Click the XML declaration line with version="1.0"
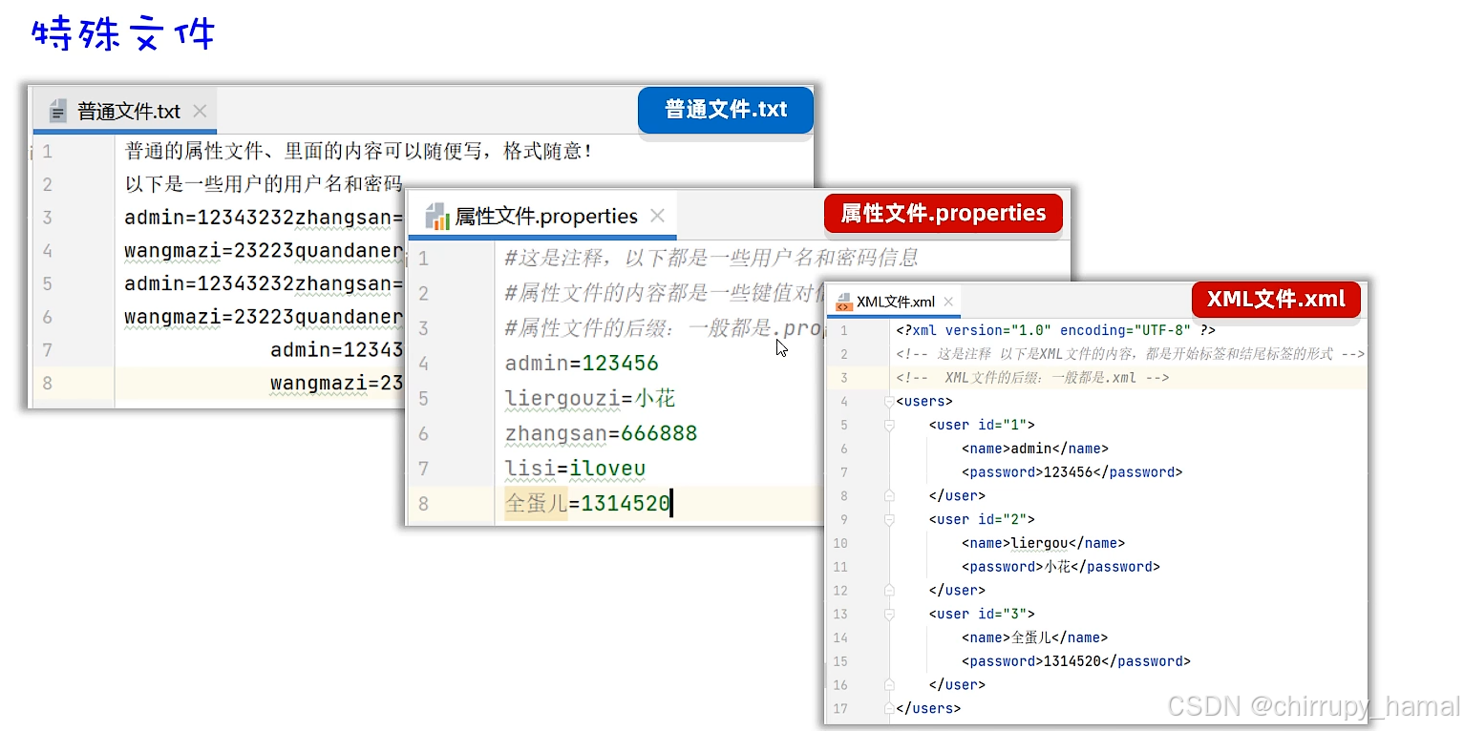Image resolution: width=1464 pixels, height=731 pixels. click(x=1055, y=330)
